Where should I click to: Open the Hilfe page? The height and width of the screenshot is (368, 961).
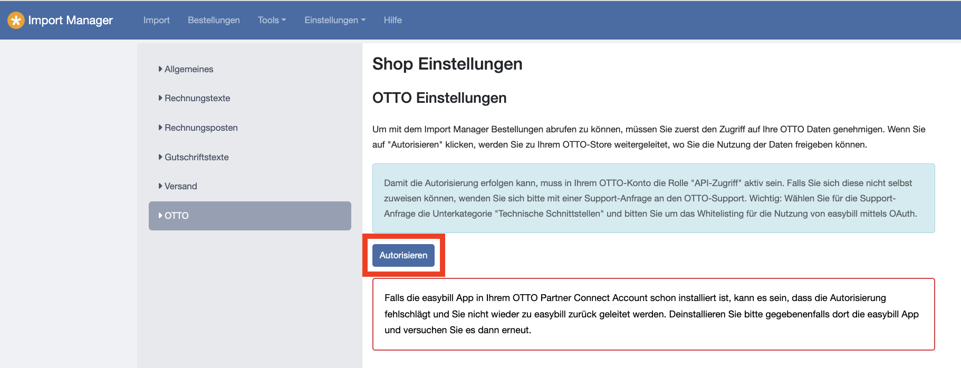[393, 20]
